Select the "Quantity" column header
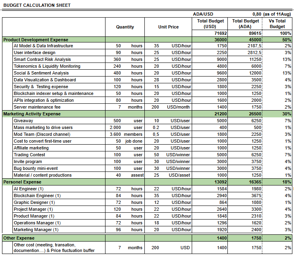 [x=125, y=27]
